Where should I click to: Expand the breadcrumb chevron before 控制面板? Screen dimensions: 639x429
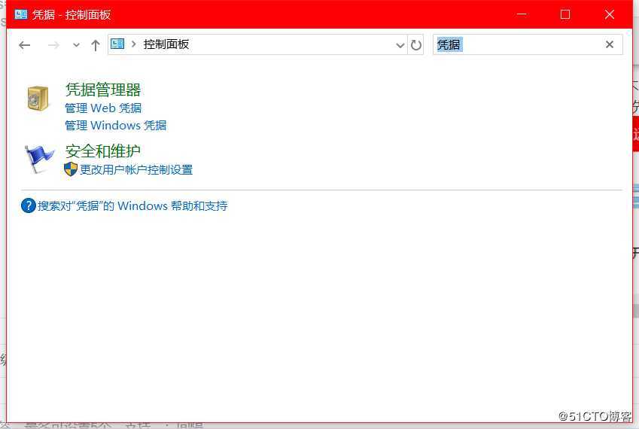(134, 44)
